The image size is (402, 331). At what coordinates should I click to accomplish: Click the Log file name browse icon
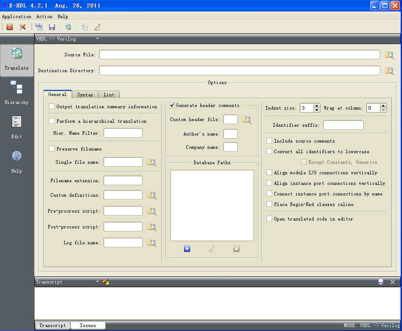point(151,243)
